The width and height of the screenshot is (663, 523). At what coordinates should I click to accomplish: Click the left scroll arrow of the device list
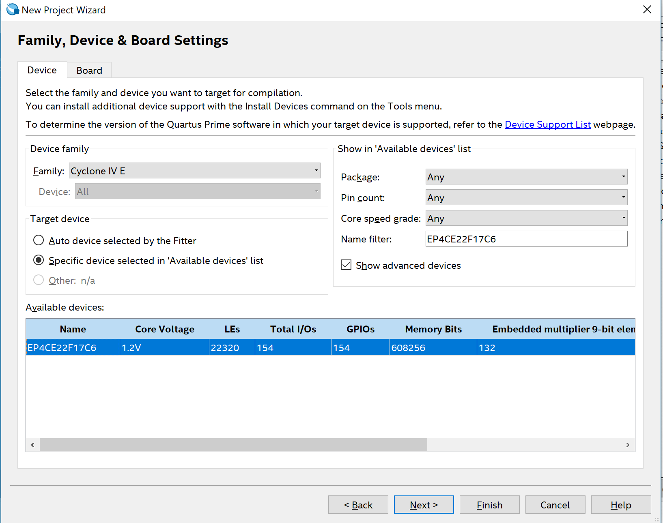(33, 445)
